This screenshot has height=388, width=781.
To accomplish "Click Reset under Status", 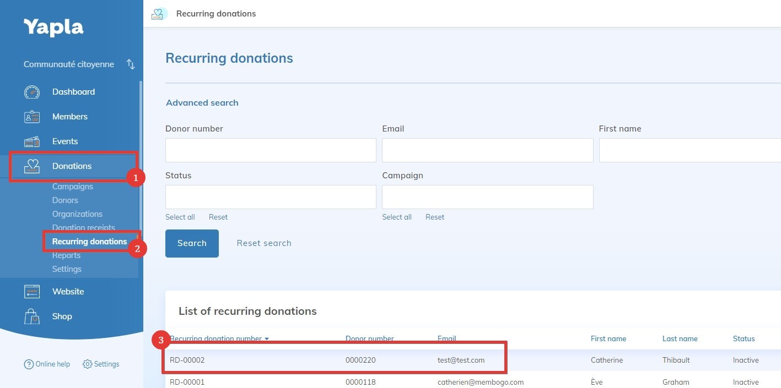I will (218, 217).
